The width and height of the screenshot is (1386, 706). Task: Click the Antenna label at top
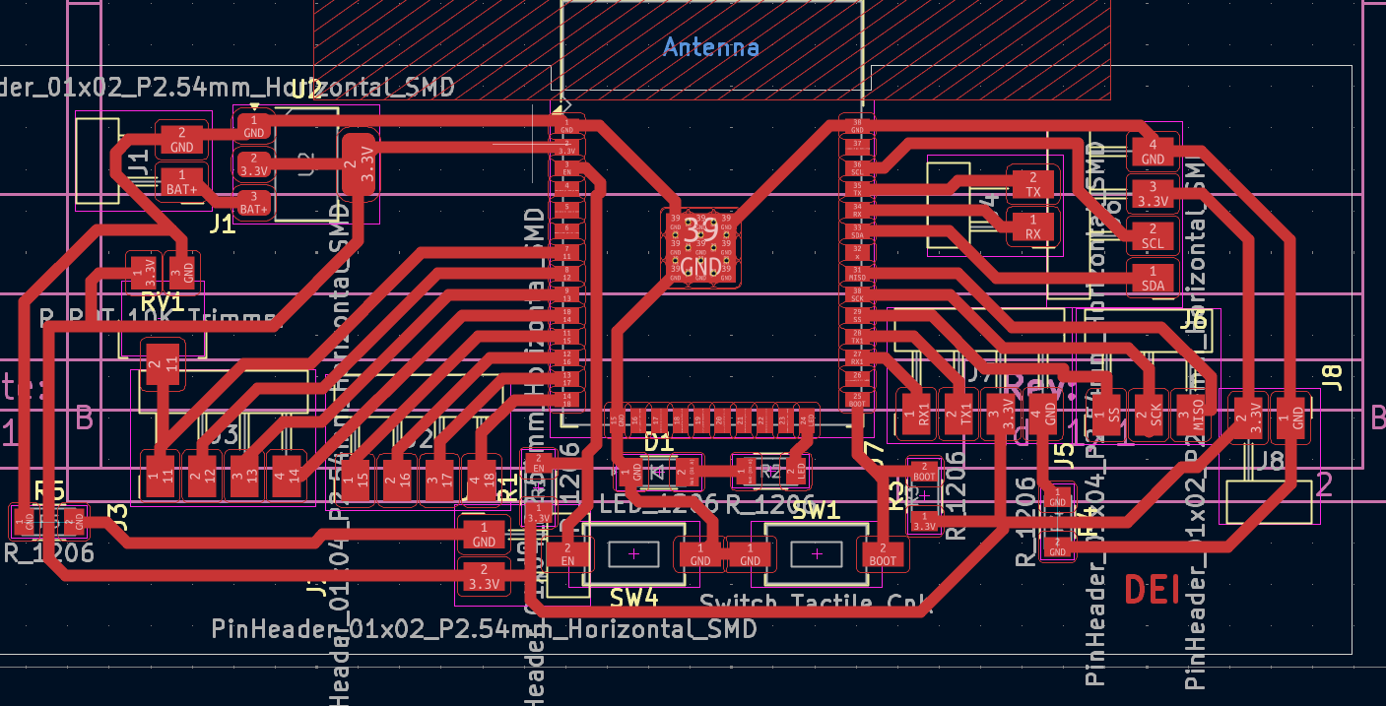pyautogui.click(x=711, y=46)
